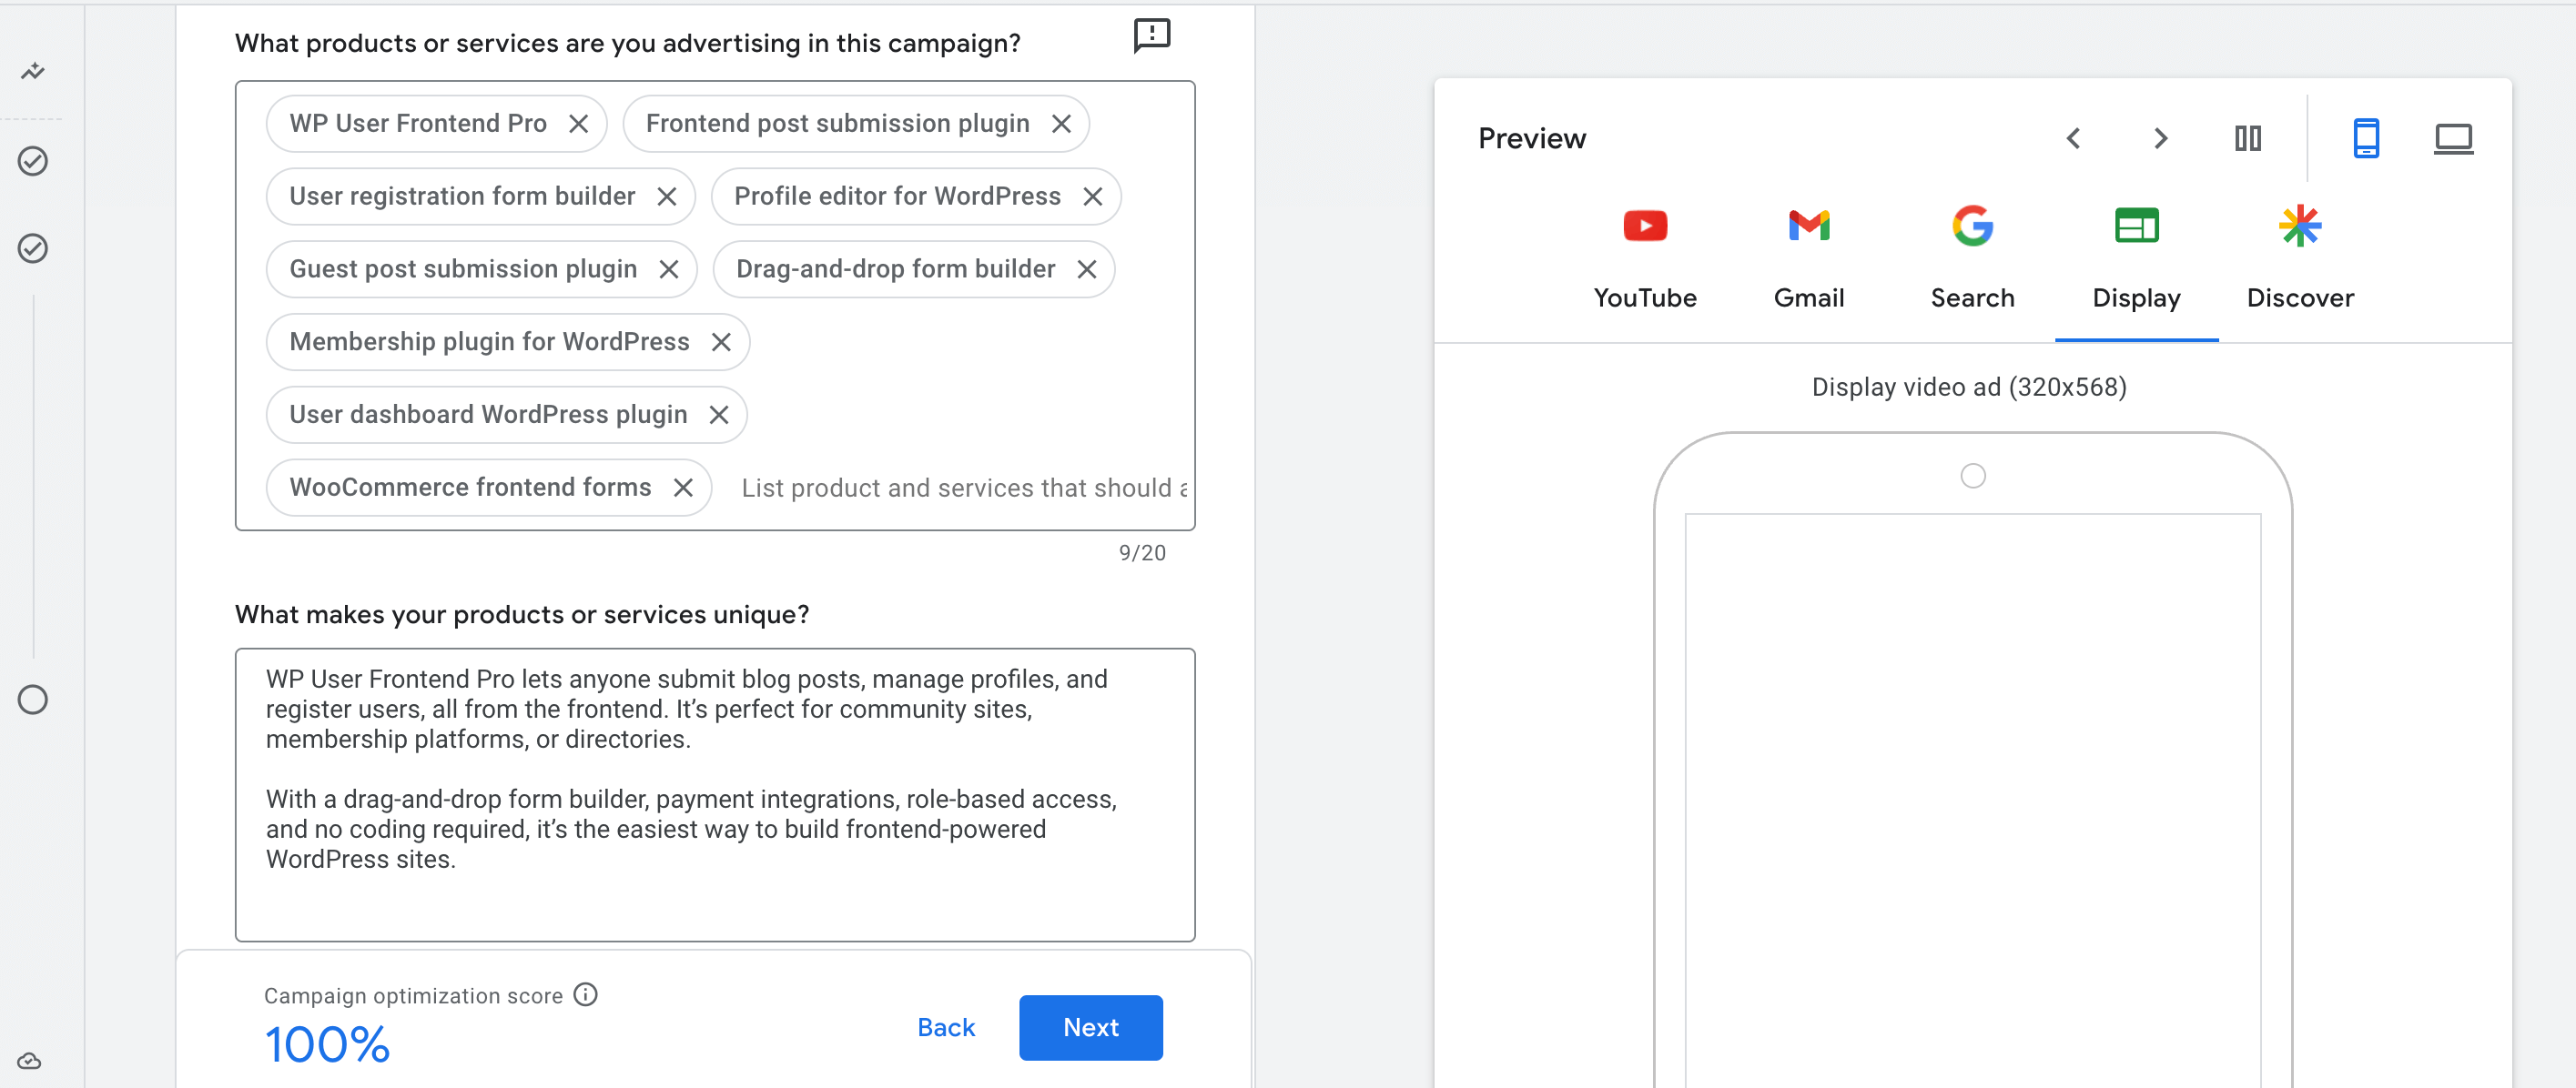2576x1088 pixels.
Task: Go to previous ad preview
Action: pyautogui.click(x=2073, y=139)
